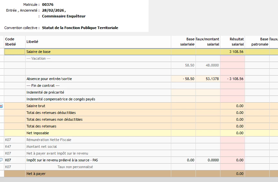The width and height of the screenshot is (278, 182).
Task: Select the 0.00 result of Total des retenues row
Action: (x=240, y=126)
